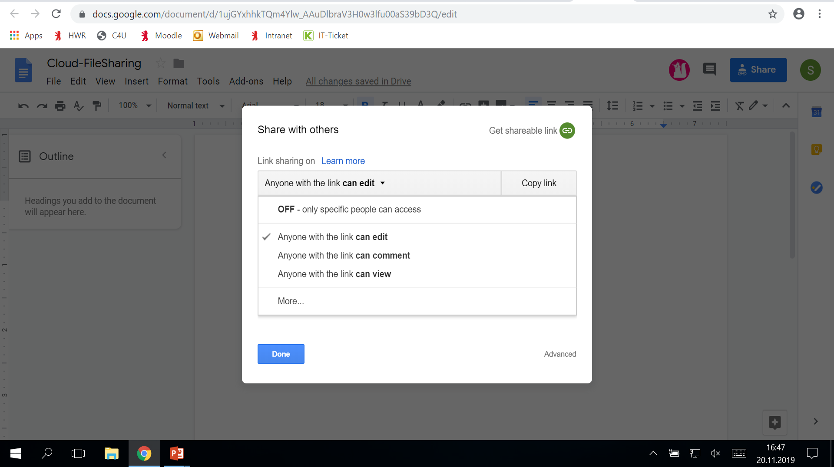Choose Anyone with the link can comment
The height and width of the screenshot is (467, 834).
click(344, 256)
